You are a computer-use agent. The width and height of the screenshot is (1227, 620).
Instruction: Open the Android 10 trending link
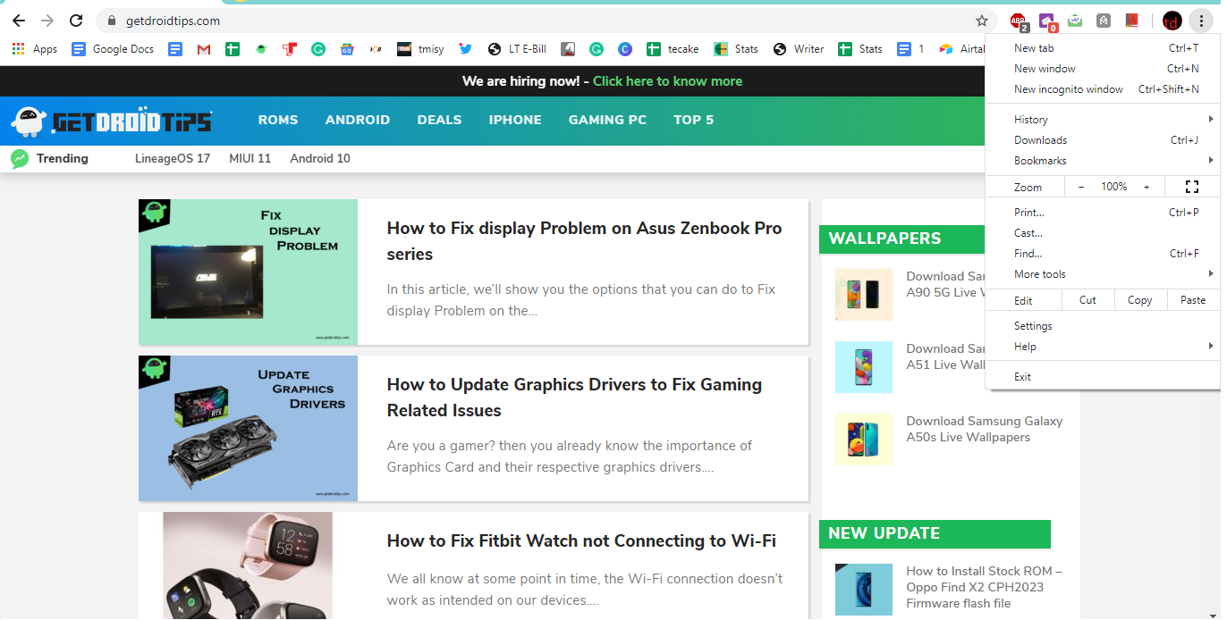(x=320, y=158)
